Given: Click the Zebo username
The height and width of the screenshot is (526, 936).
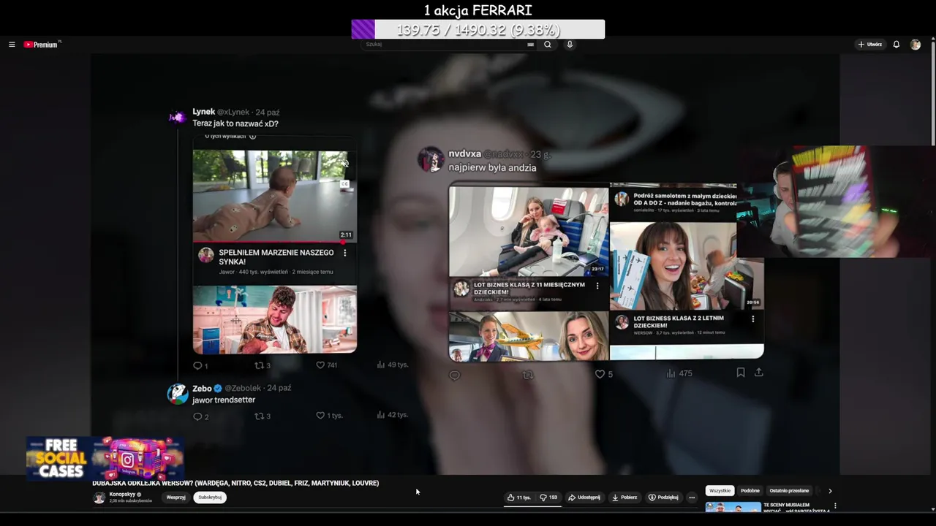Looking at the screenshot, I should 202,389.
